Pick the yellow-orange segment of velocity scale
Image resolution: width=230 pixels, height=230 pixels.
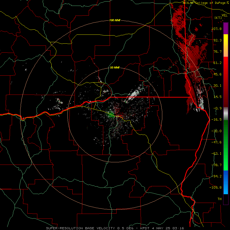(226, 45)
